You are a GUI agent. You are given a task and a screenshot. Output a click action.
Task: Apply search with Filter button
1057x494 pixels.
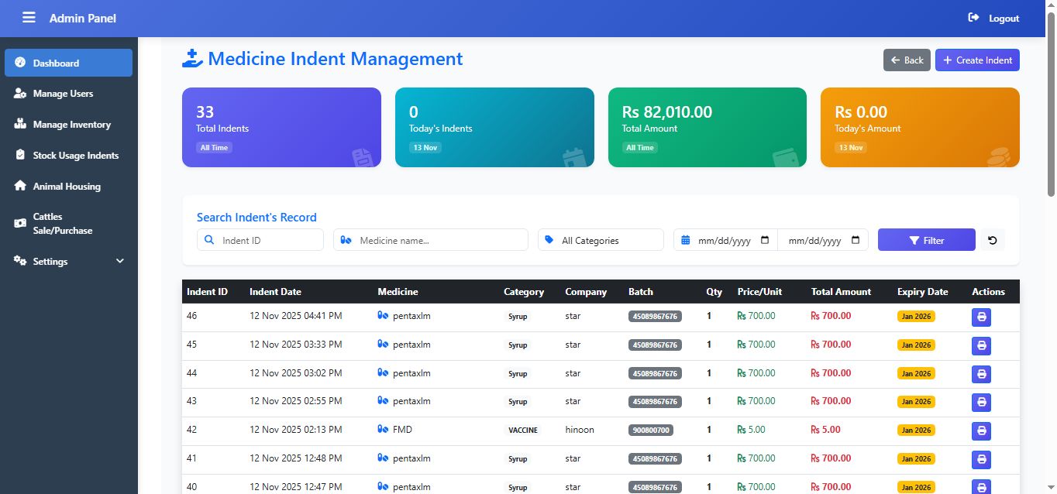click(x=926, y=240)
